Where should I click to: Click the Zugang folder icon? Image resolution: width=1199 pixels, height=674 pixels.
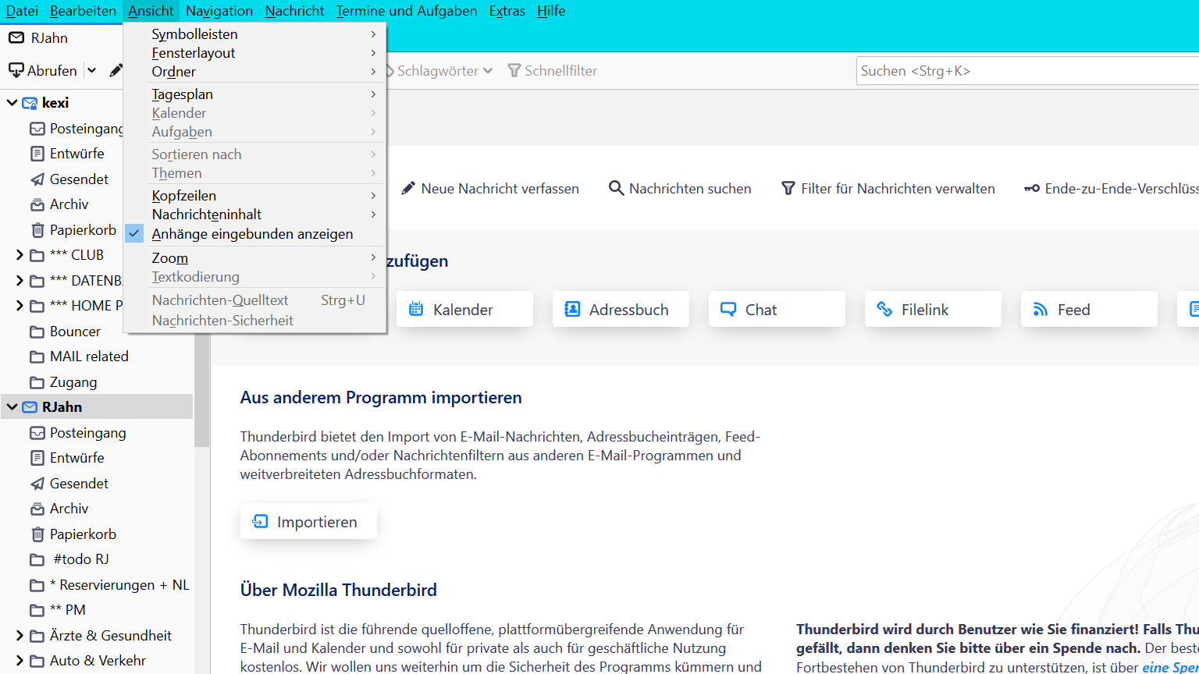pos(37,382)
